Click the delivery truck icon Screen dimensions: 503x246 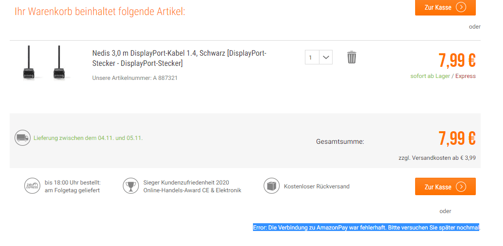22,138
